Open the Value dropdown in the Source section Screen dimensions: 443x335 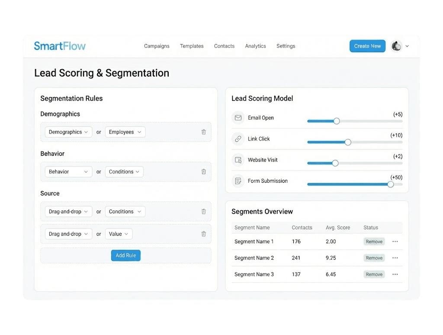(x=119, y=234)
